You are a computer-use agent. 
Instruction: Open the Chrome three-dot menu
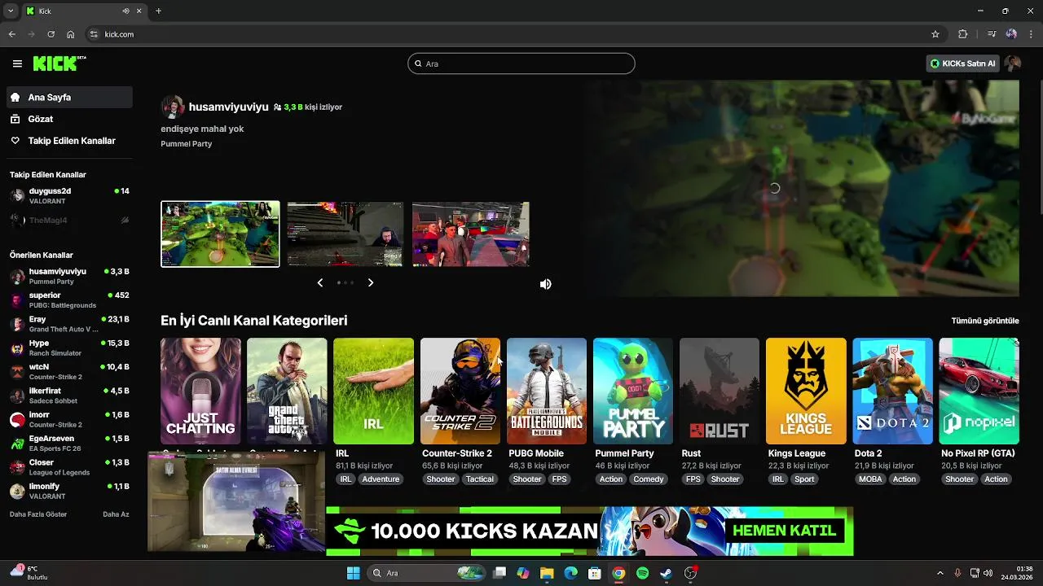point(1032,34)
